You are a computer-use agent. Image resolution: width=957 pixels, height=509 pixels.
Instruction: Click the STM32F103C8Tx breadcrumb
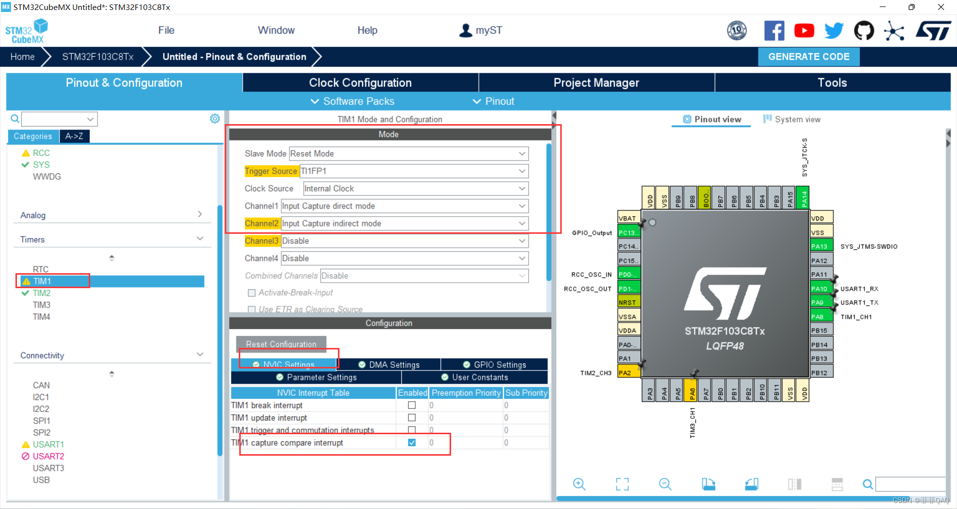point(98,57)
